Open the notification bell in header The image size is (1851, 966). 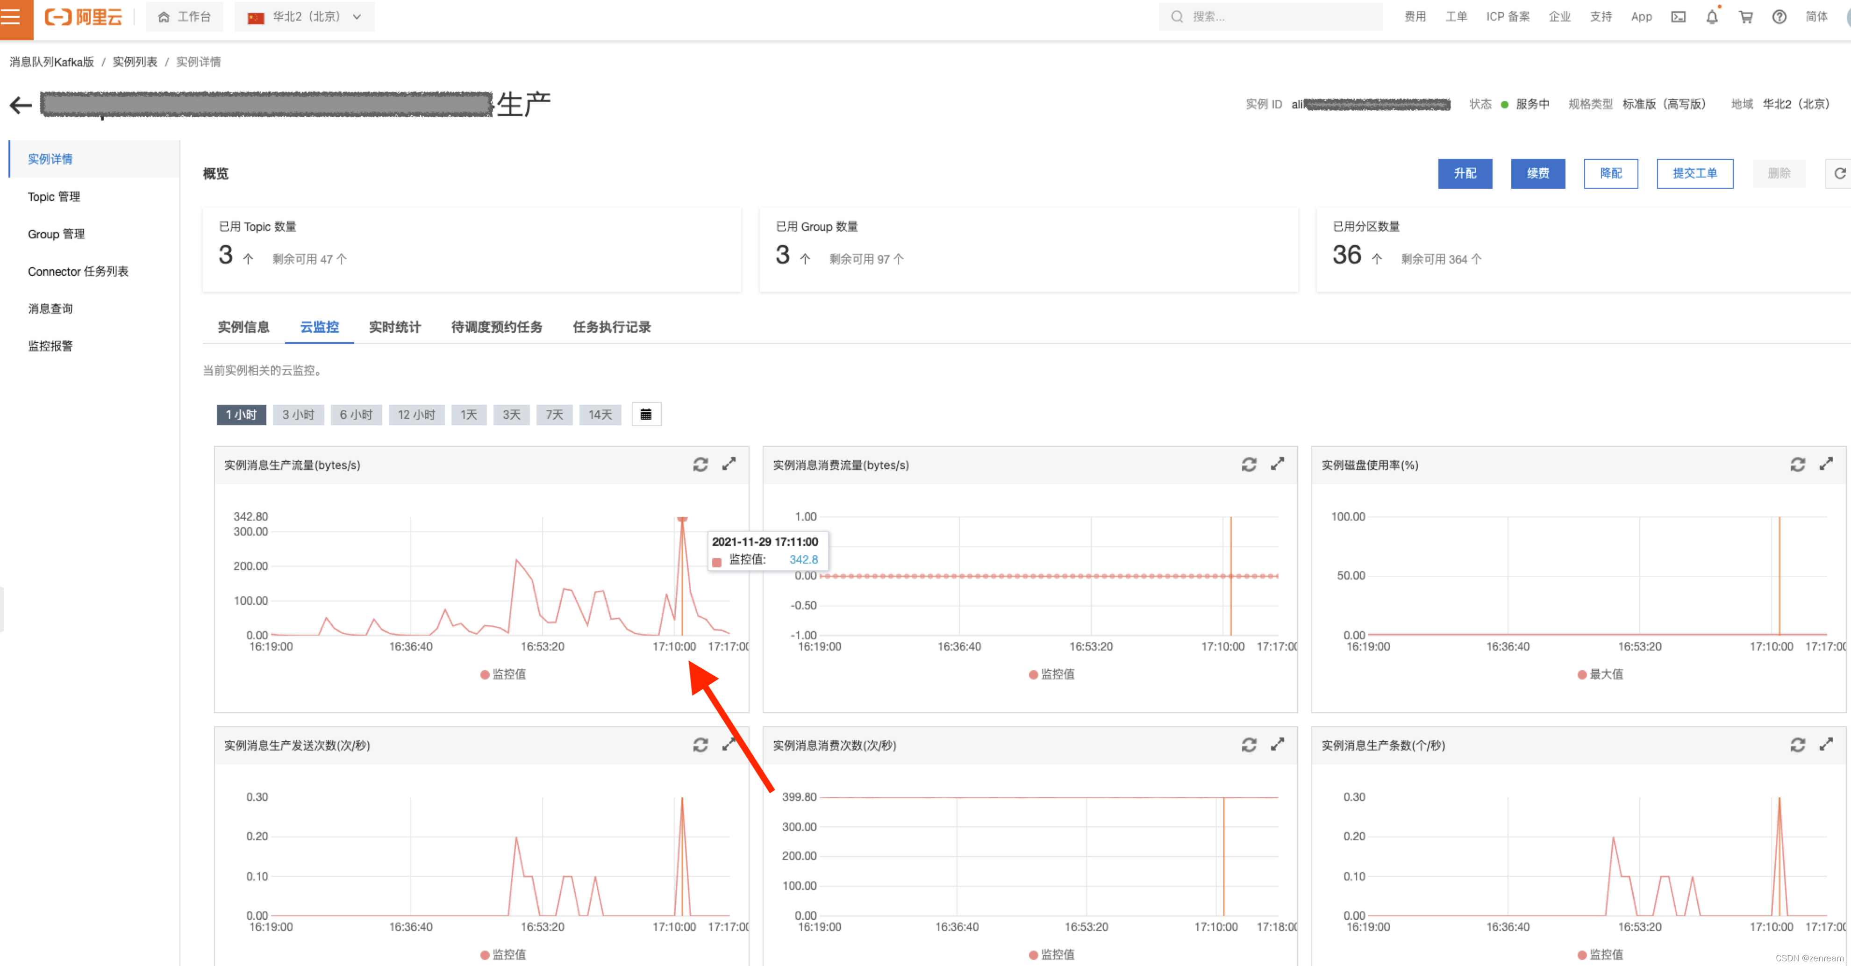coord(1712,16)
